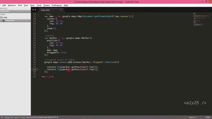Go to previous tab with left arrow
This screenshot has height=119, width=212.
coord(33,10)
